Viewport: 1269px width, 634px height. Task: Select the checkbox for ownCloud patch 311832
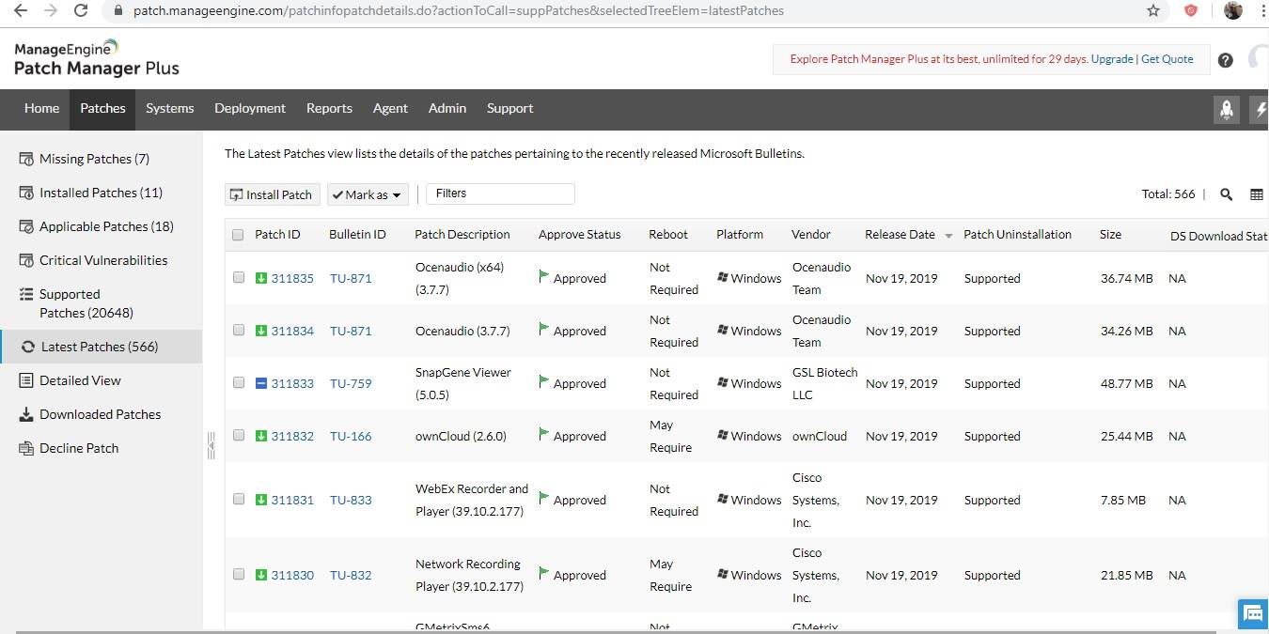(x=238, y=436)
